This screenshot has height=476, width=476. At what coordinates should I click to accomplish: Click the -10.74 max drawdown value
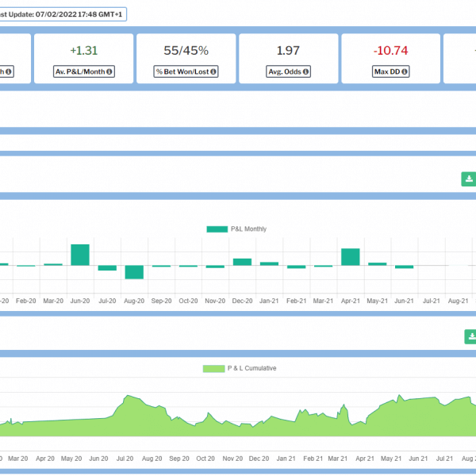pos(390,51)
